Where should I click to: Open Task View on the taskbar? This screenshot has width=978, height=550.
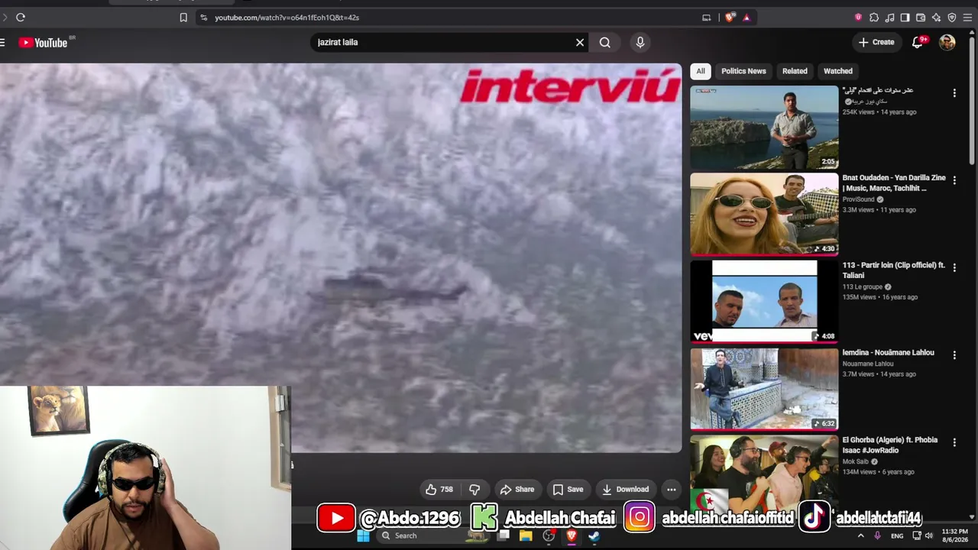504,536
